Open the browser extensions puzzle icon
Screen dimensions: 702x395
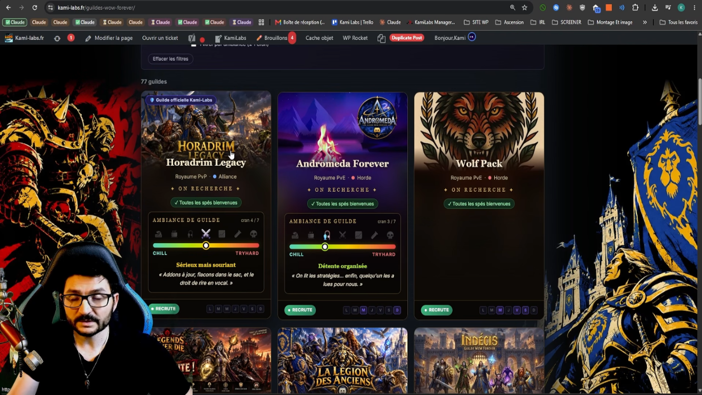click(635, 8)
